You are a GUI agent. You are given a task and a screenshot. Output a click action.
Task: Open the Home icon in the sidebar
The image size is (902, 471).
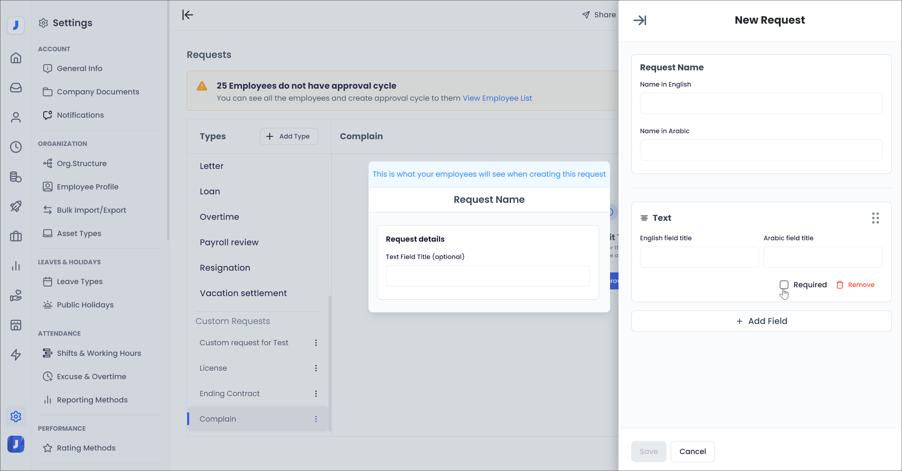16,58
